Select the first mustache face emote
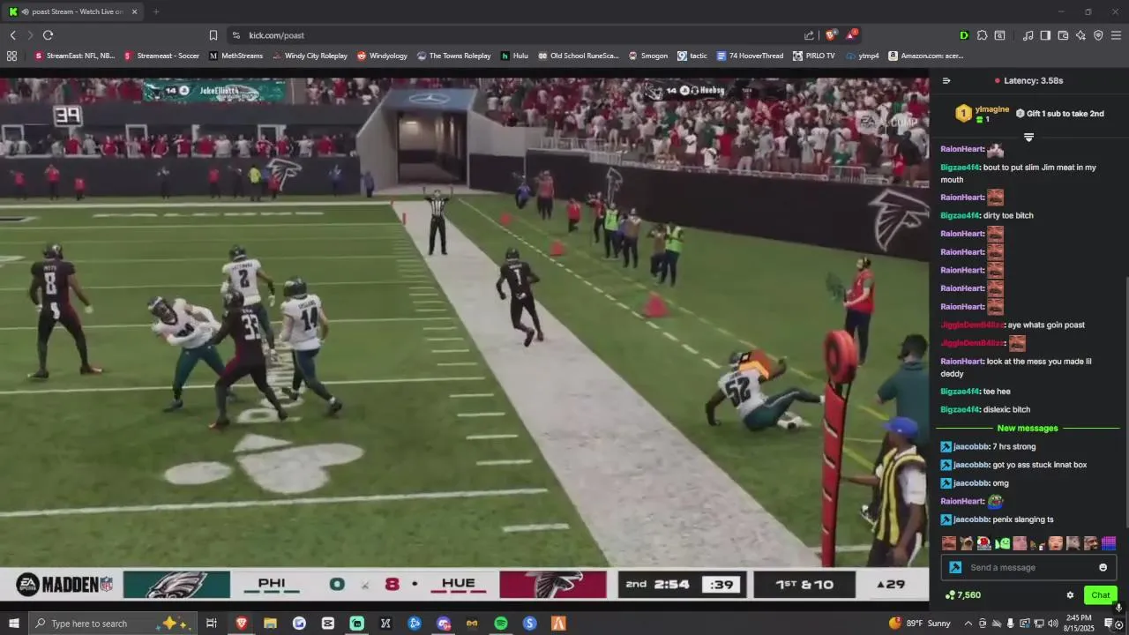 (x=948, y=543)
